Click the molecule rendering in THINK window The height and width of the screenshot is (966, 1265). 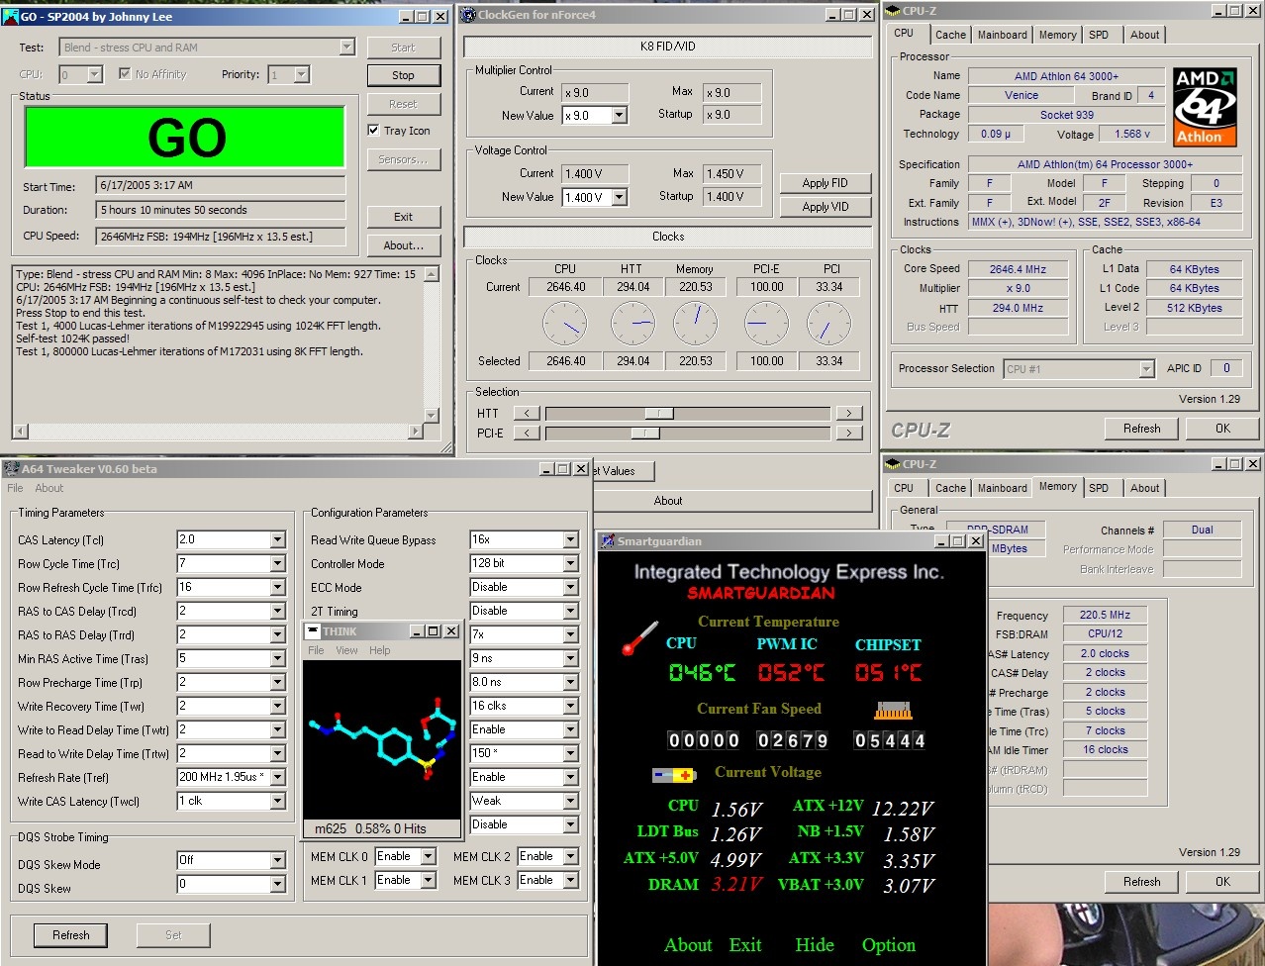click(x=383, y=737)
